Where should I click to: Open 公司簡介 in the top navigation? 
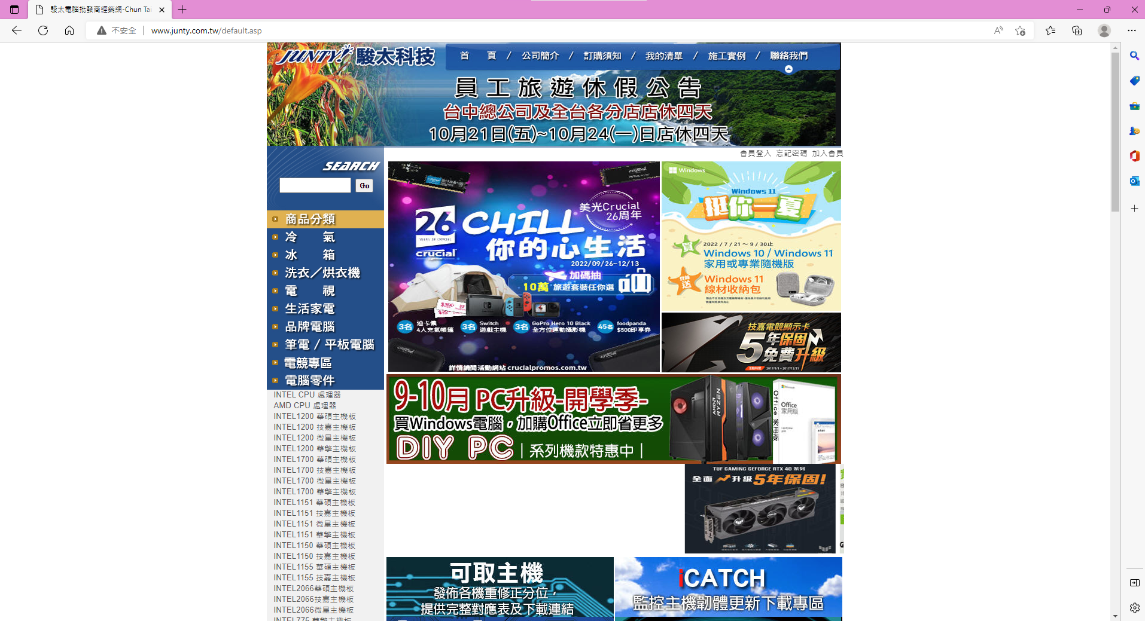tap(540, 56)
